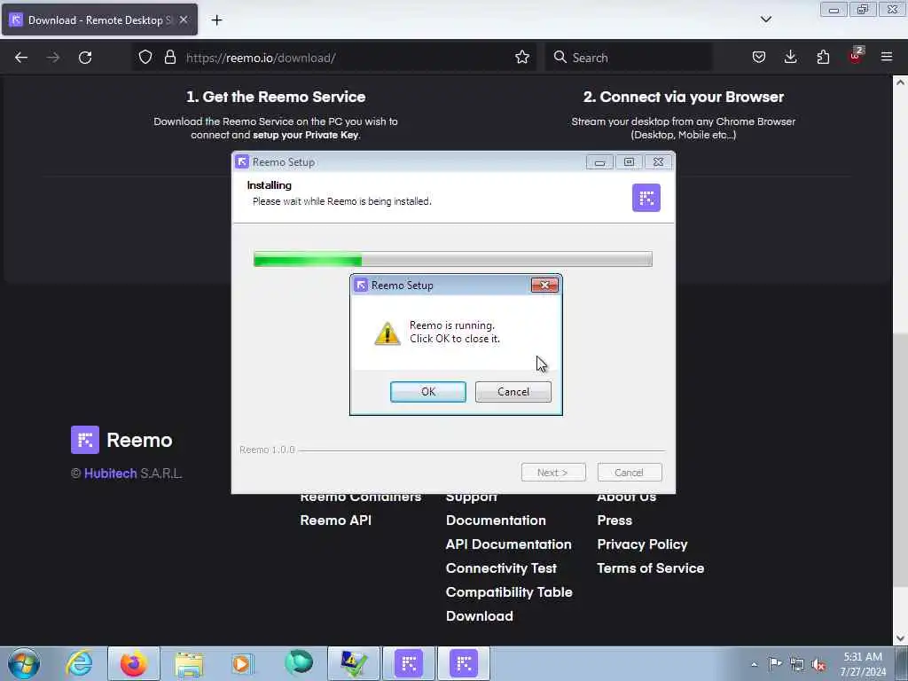Click Cancel in the Reemo running dialog
This screenshot has width=908, height=681.
(x=513, y=391)
